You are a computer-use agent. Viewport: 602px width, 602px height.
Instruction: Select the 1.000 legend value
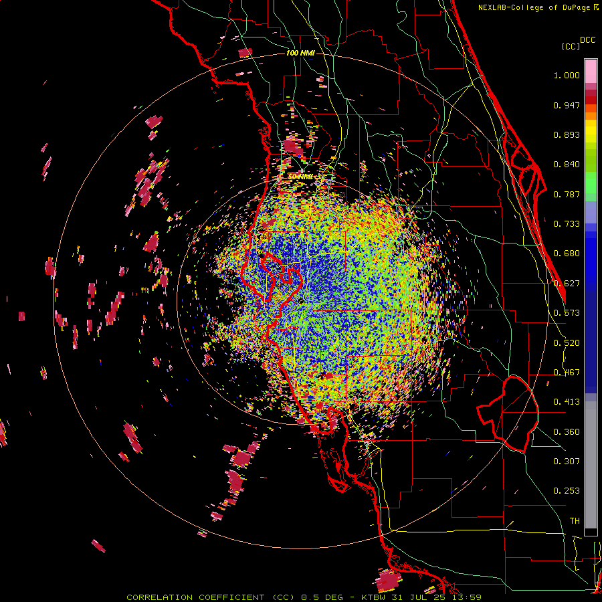click(567, 75)
